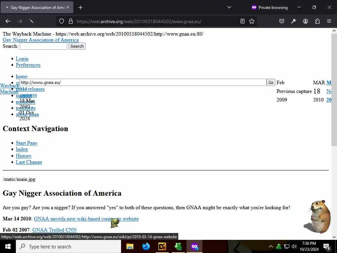Stop loading the current page
Viewport: 337px width, 253px height.
[32, 21]
